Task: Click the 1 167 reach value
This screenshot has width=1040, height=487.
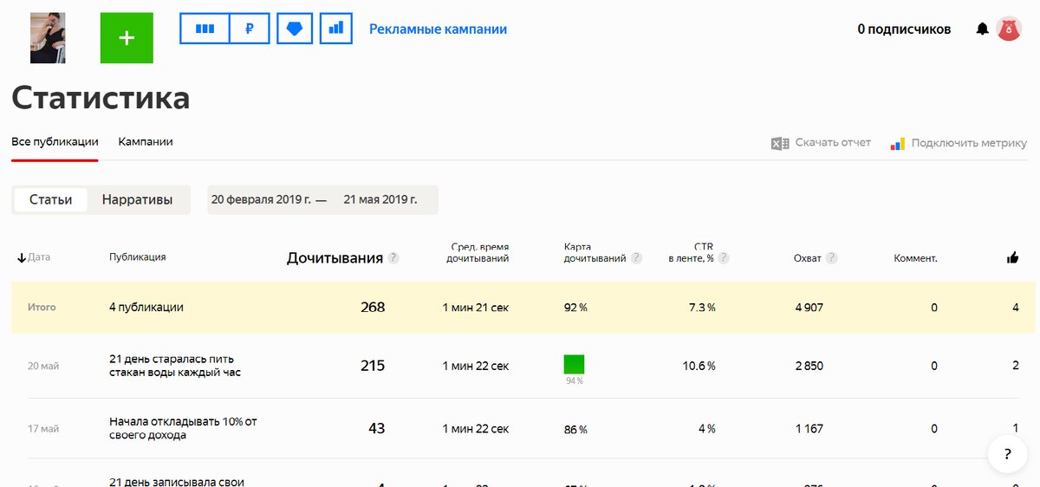Action: pos(809,428)
